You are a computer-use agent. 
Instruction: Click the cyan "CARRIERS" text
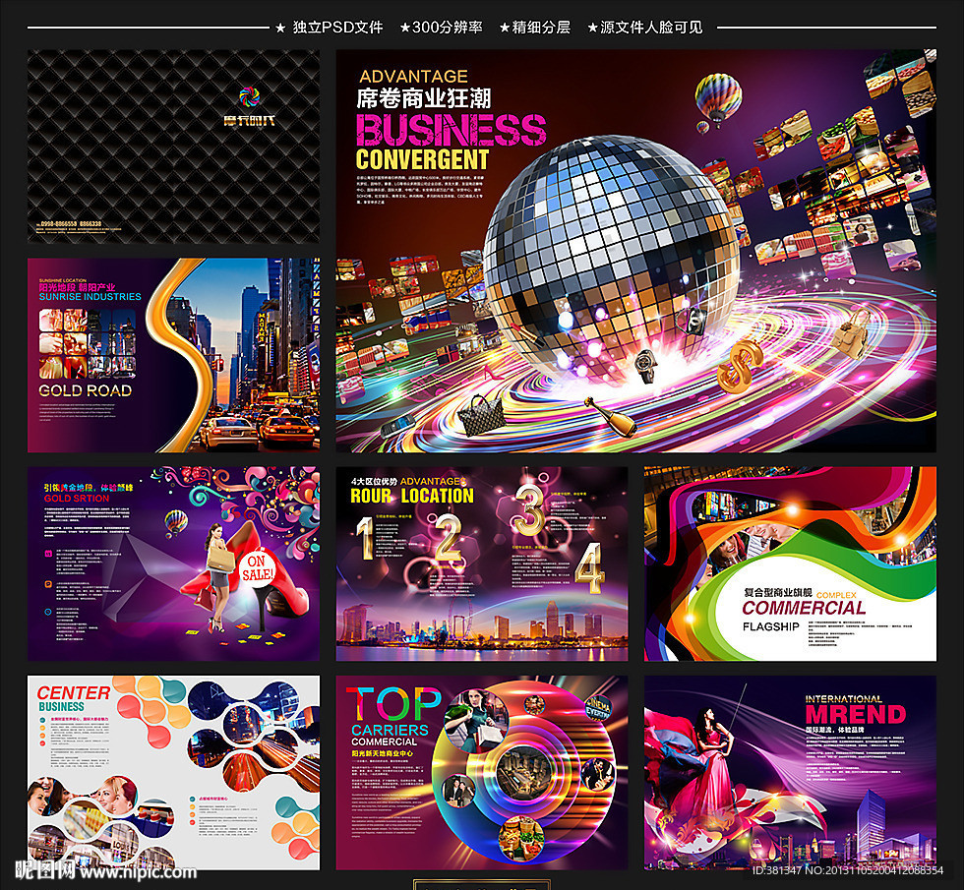pos(390,730)
